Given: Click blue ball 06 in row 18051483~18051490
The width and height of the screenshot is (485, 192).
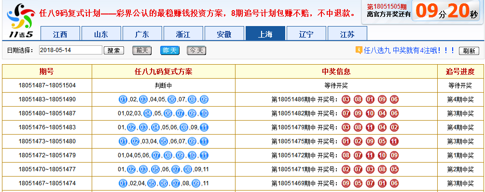Looking at the screenshot, I should (172, 99).
